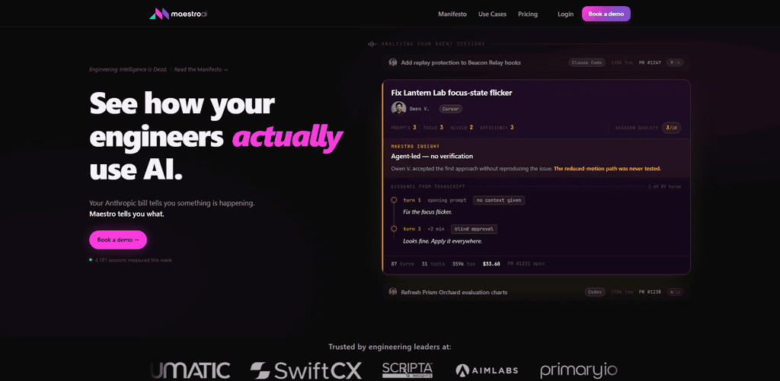Click the Login link
The width and height of the screenshot is (780, 381).
[566, 14]
